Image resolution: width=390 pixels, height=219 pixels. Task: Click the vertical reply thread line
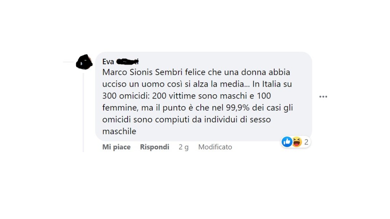[83, 114]
